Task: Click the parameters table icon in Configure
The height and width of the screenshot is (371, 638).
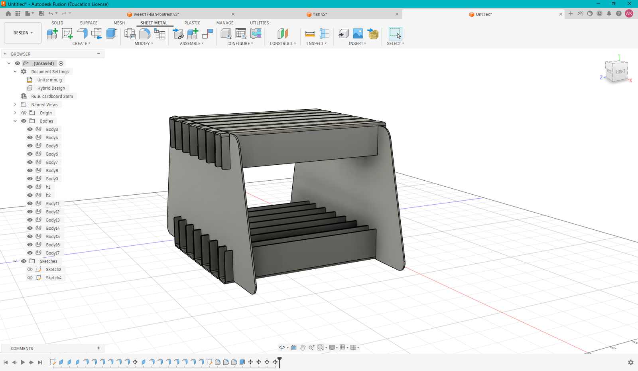Action: click(x=241, y=34)
